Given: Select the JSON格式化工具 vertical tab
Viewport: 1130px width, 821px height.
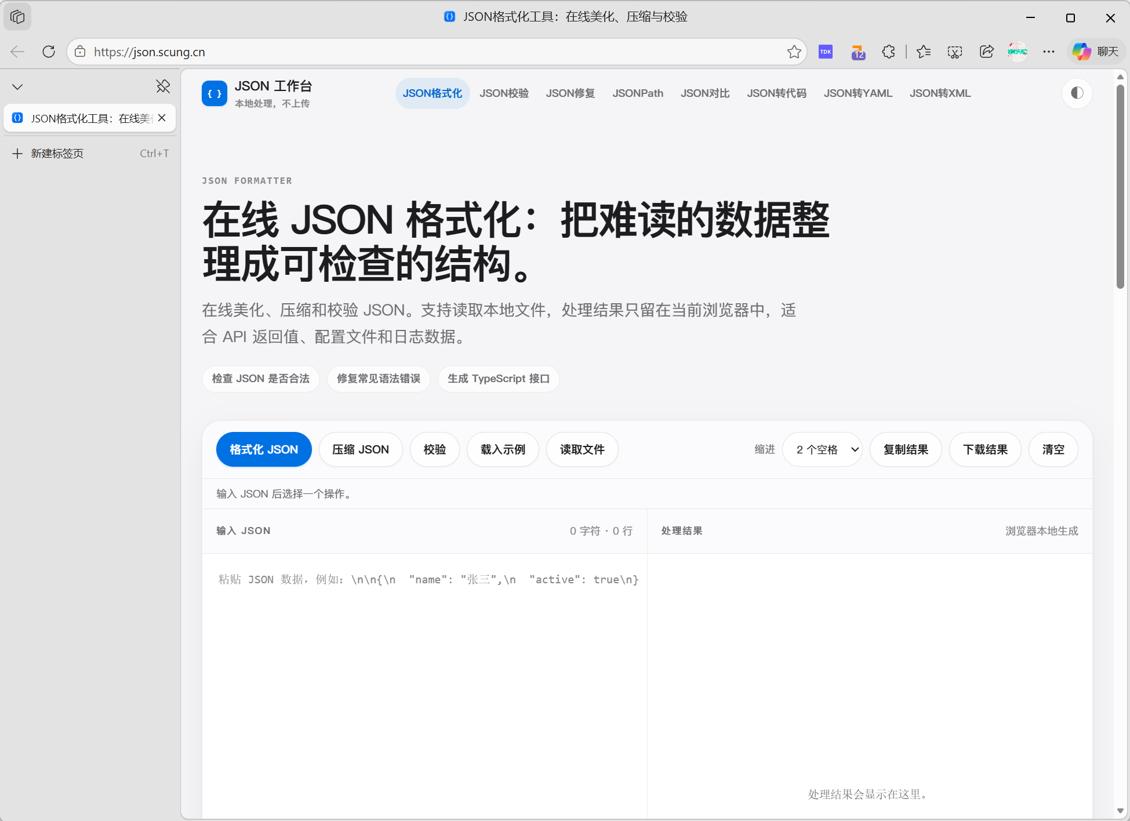Looking at the screenshot, I should (x=90, y=118).
